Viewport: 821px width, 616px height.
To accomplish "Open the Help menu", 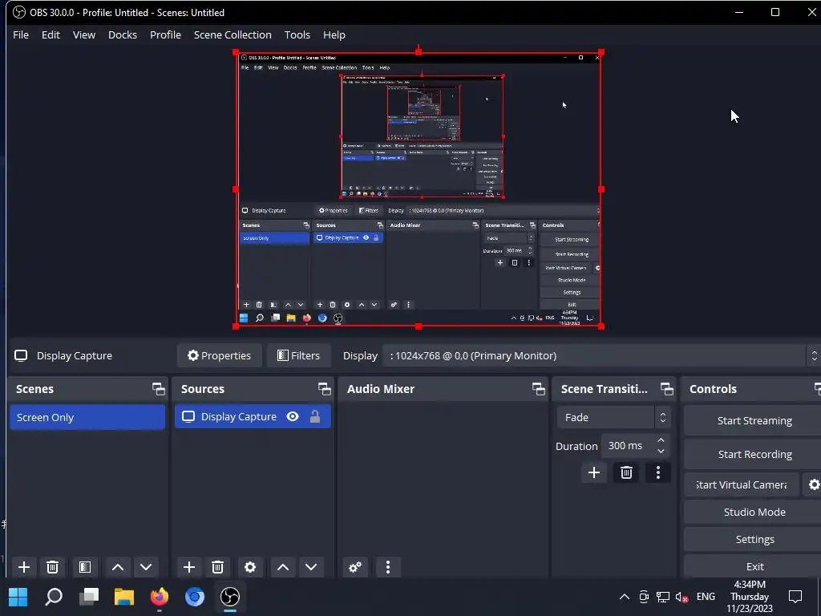I will coord(334,34).
